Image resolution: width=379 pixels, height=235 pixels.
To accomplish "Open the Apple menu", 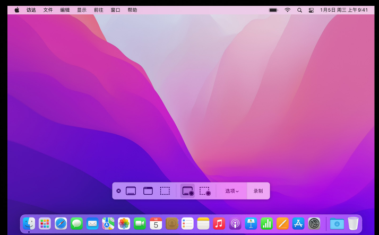I will (16, 10).
